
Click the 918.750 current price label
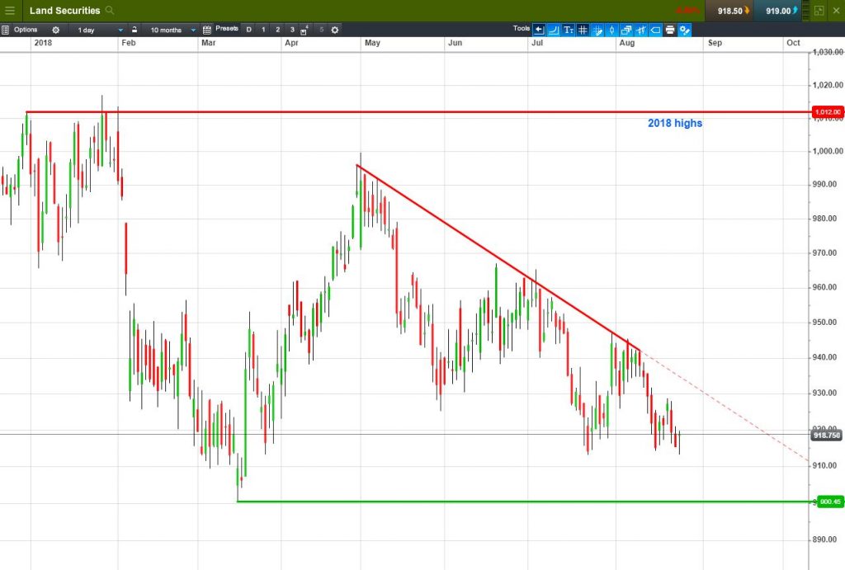827,435
